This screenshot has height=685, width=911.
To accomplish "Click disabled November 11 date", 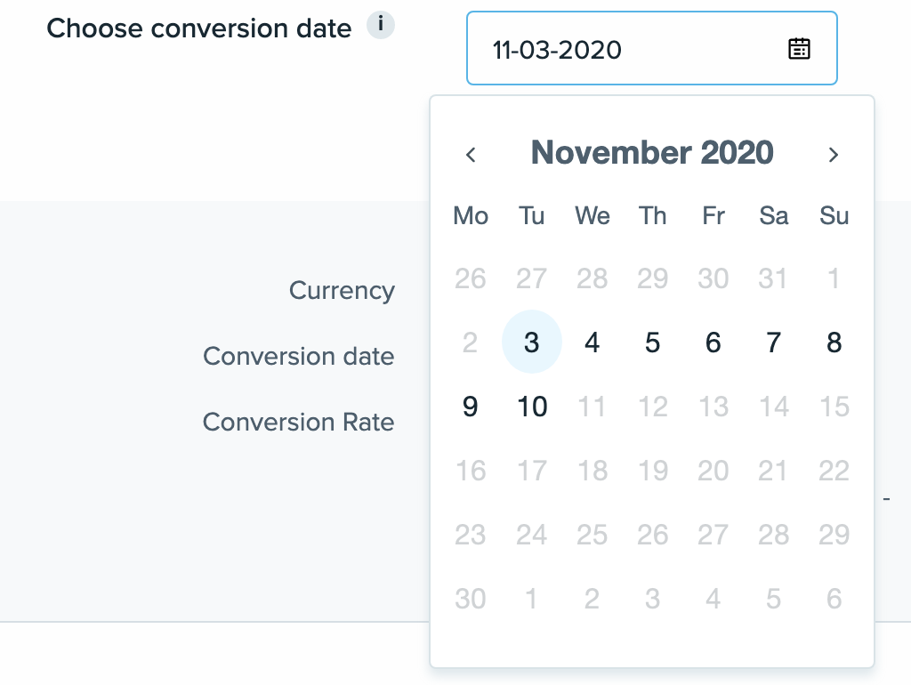I will [x=593, y=407].
